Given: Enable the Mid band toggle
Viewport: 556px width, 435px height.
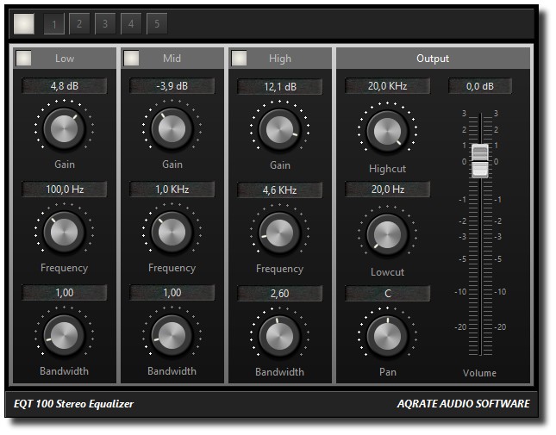Looking at the screenshot, I should coord(131,58).
